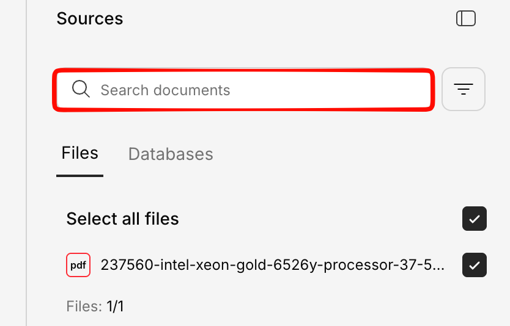Click the Select all files label
The height and width of the screenshot is (326, 510).
click(x=122, y=219)
